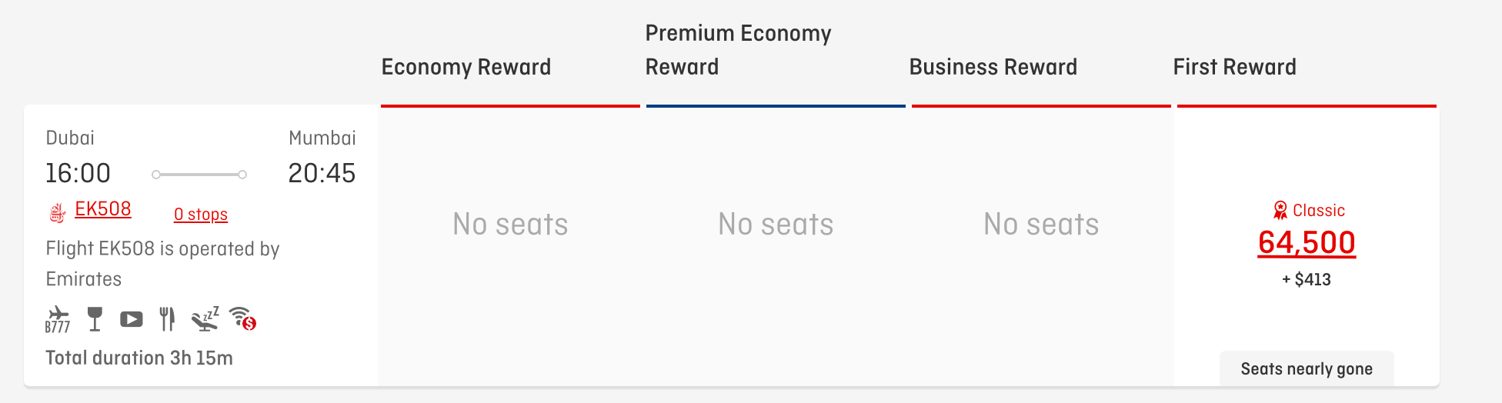Screen dimensions: 1502x403
Task: Click the lie-flat seat sleep icon
Action: [205, 318]
